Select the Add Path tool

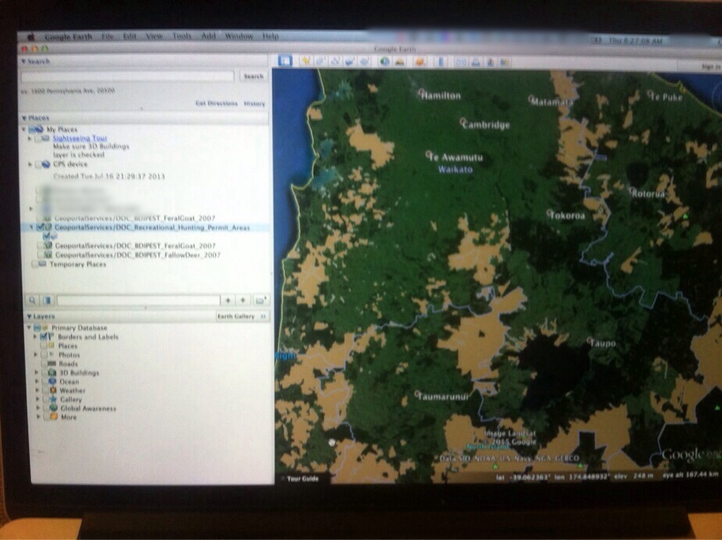coord(334,62)
